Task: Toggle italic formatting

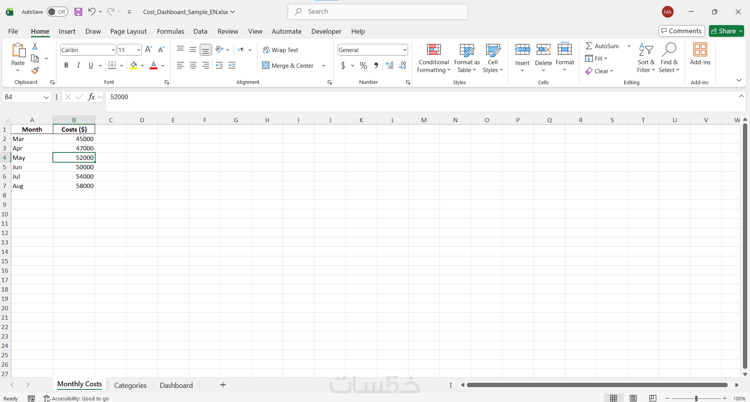Action: tap(79, 65)
